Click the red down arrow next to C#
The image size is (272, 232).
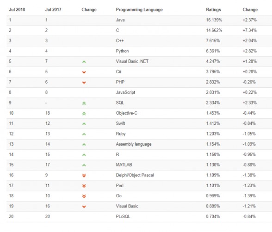coord(84,72)
